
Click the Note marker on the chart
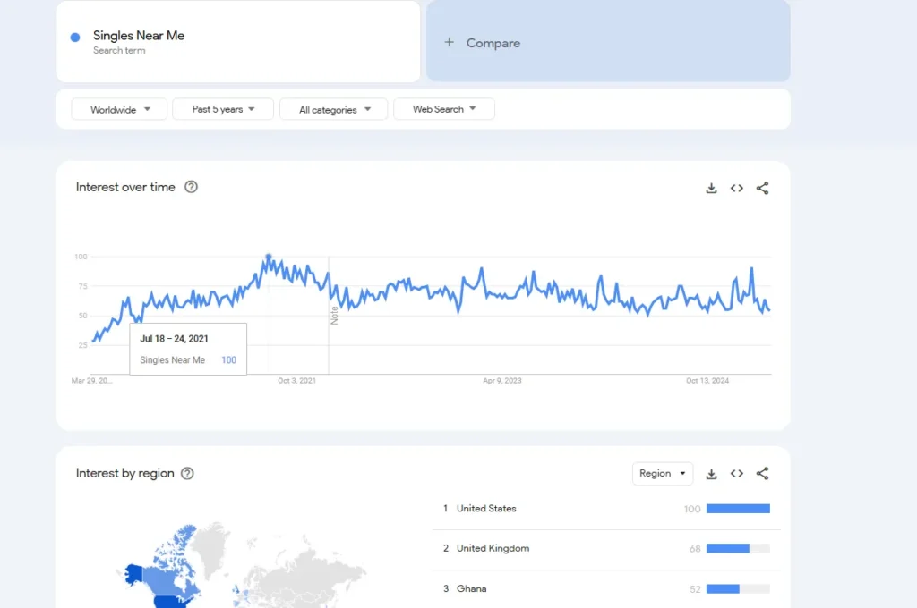334,315
